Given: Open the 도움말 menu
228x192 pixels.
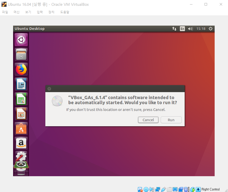Looking at the screenshot, I should (65, 12).
